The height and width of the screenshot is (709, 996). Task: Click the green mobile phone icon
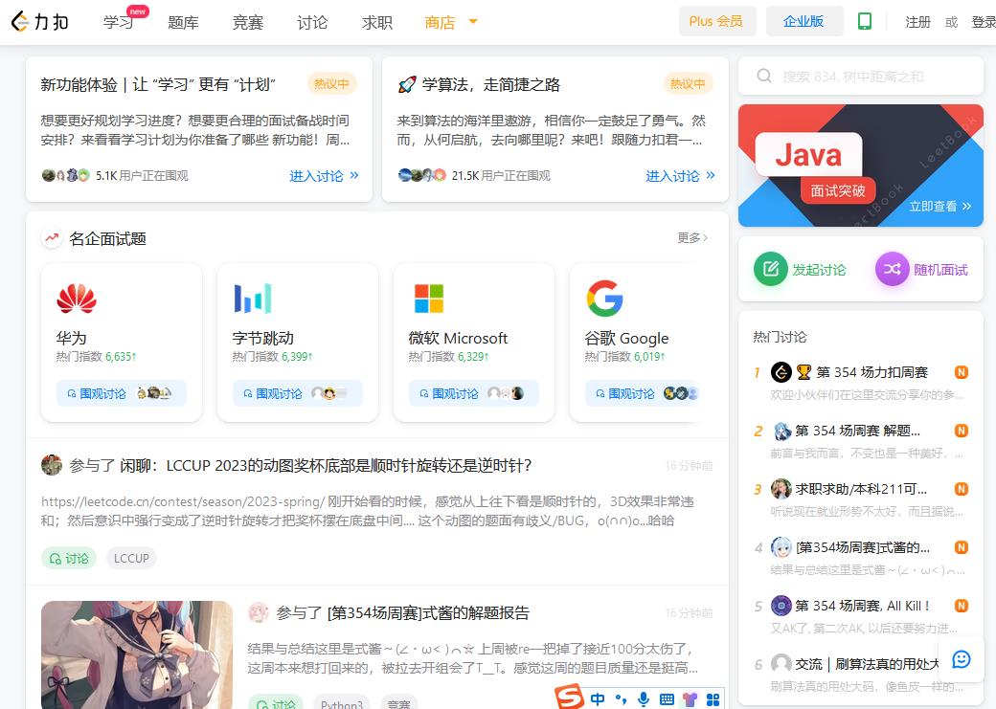pyautogui.click(x=865, y=21)
